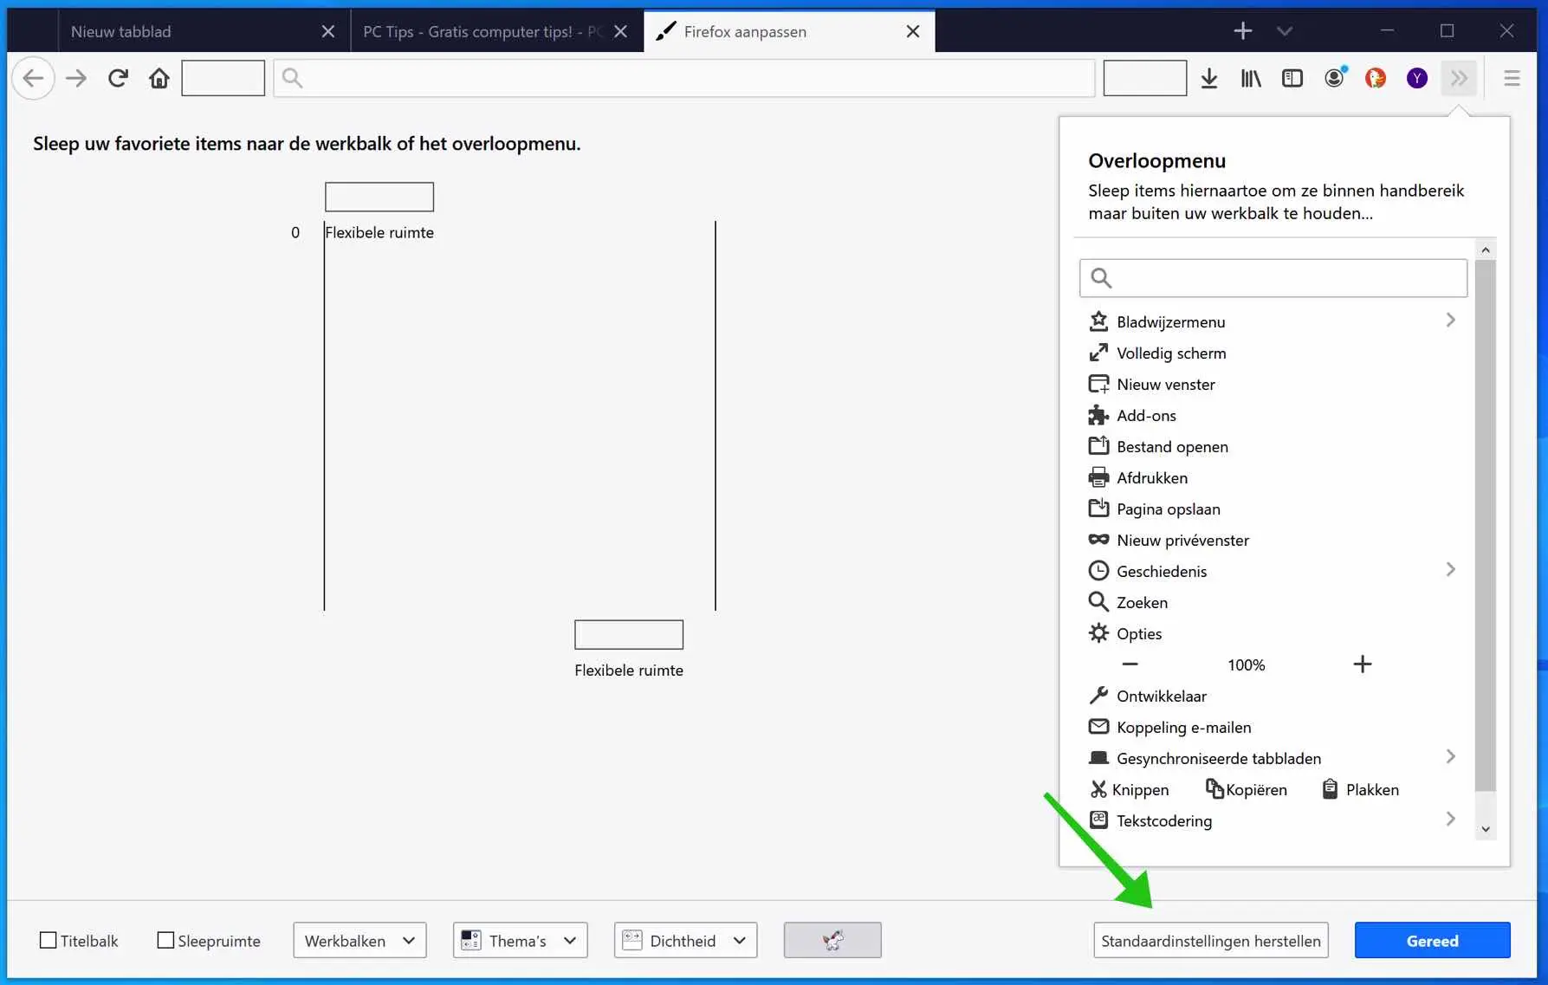
Task: Toggle the sidebar icon in toolbar
Action: (x=1292, y=79)
